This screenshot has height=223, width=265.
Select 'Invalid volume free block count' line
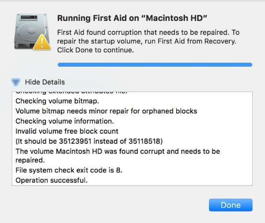click(x=67, y=131)
